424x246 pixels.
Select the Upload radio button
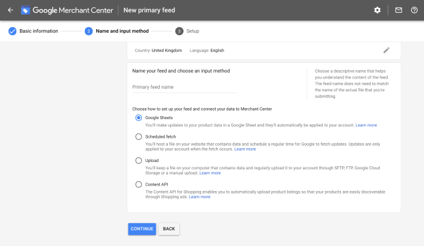click(139, 161)
